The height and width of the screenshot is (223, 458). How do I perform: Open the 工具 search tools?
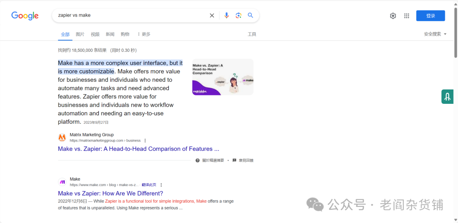point(252,34)
